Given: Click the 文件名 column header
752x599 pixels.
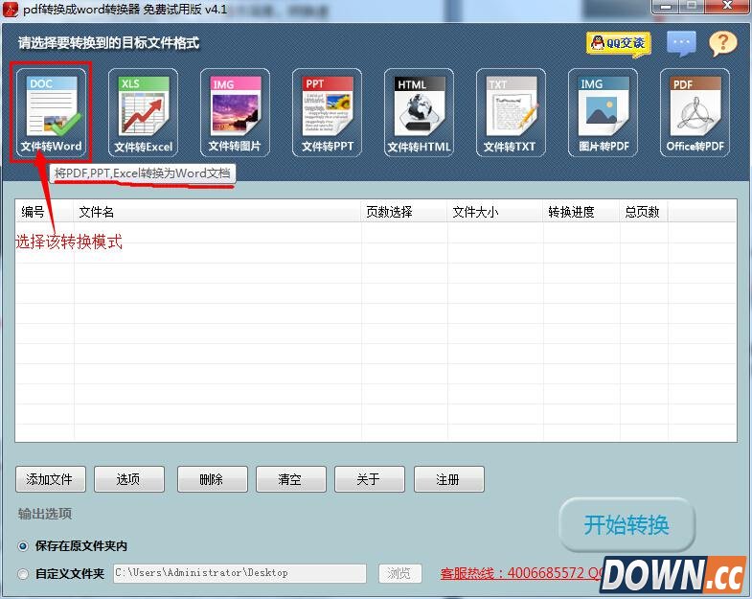Looking at the screenshot, I should 217,212.
